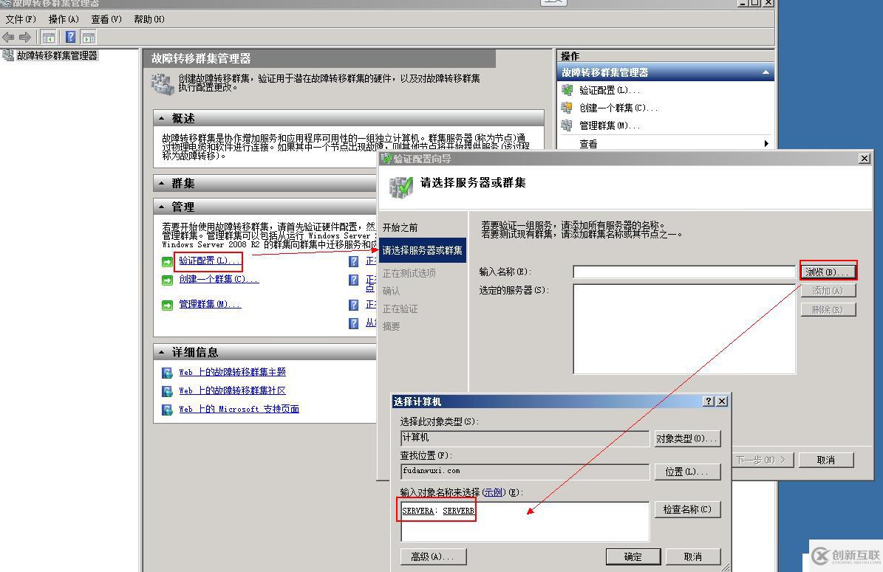Open the 示例 link in 选择计算机 dialog

(x=494, y=492)
